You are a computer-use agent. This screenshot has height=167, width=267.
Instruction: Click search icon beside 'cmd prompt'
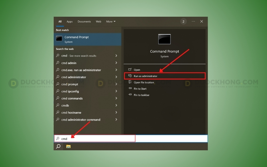(57, 84)
